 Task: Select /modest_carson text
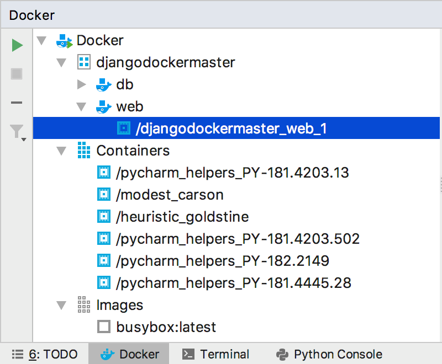170,195
